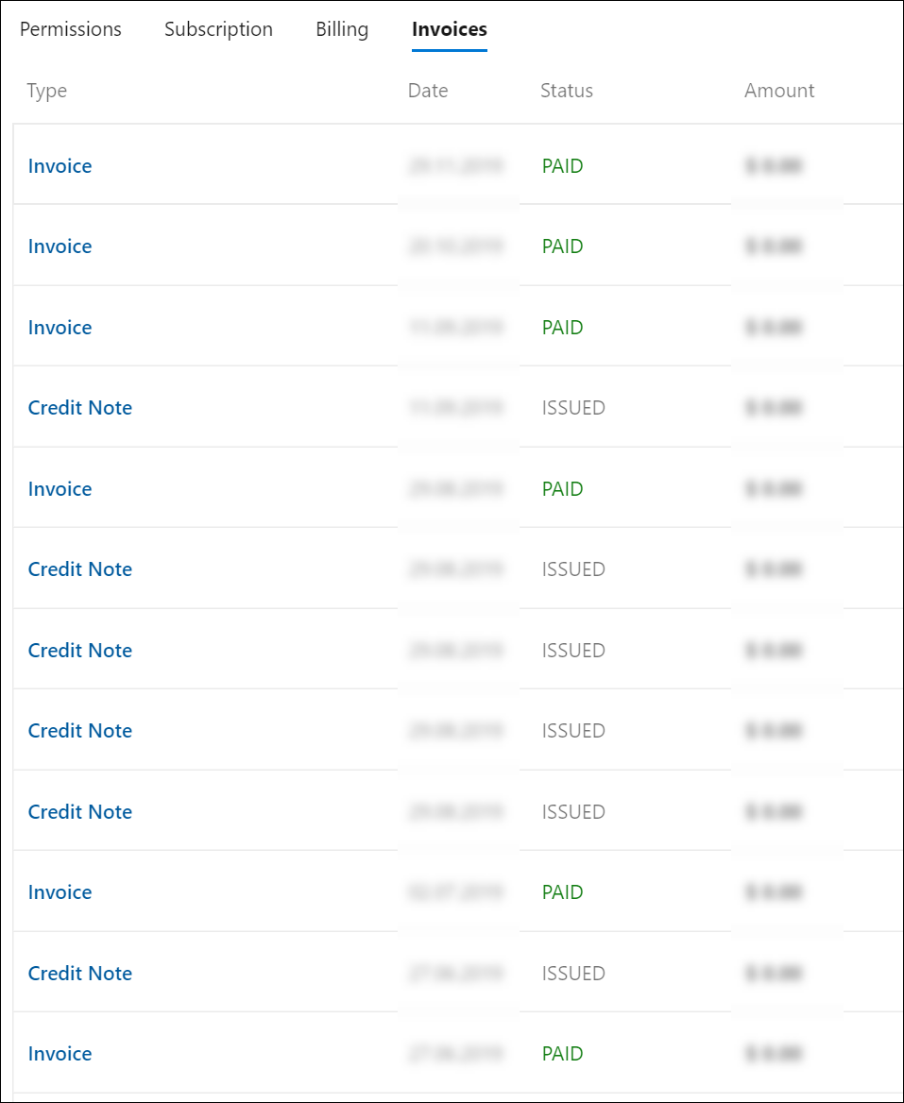Screen dimensions: 904x1103
Task: Go to the Billing tab
Action: 342,29
